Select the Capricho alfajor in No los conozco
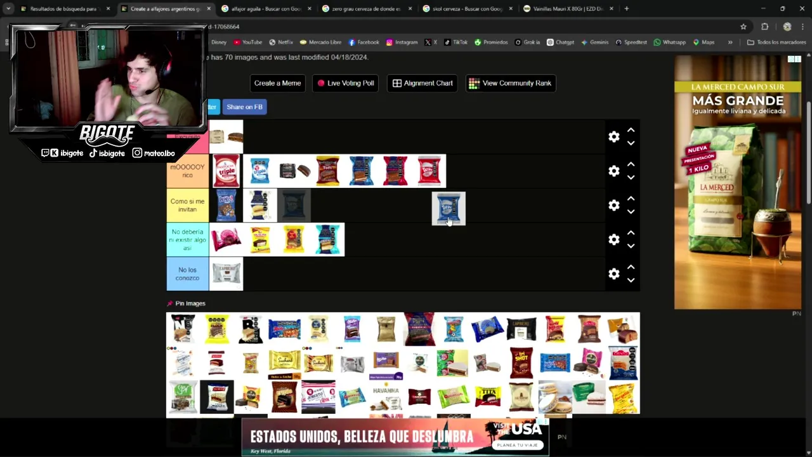The height and width of the screenshot is (457, 812). 226,274
